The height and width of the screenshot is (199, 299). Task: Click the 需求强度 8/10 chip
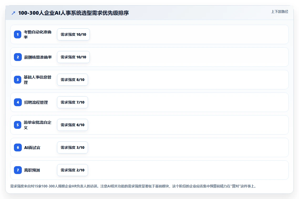(x=73, y=80)
